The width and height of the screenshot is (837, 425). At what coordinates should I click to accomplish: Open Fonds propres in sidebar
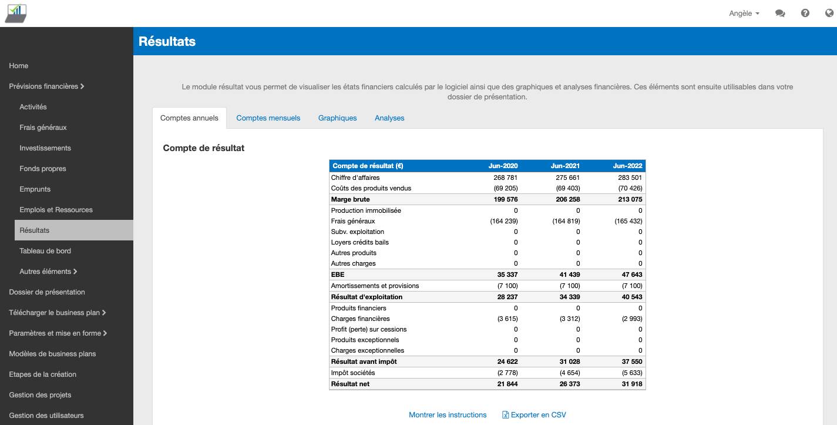[x=43, y=169]
